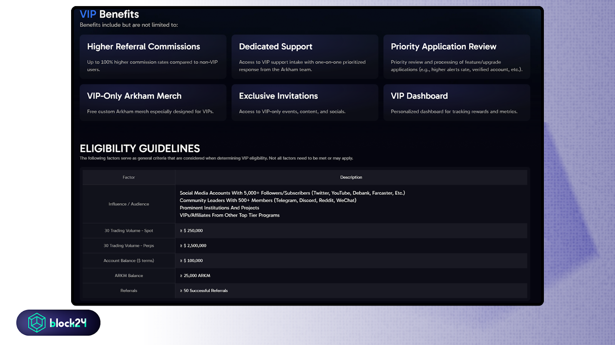Click the '≥ $ 250,000' value

(x=191, y=230)
